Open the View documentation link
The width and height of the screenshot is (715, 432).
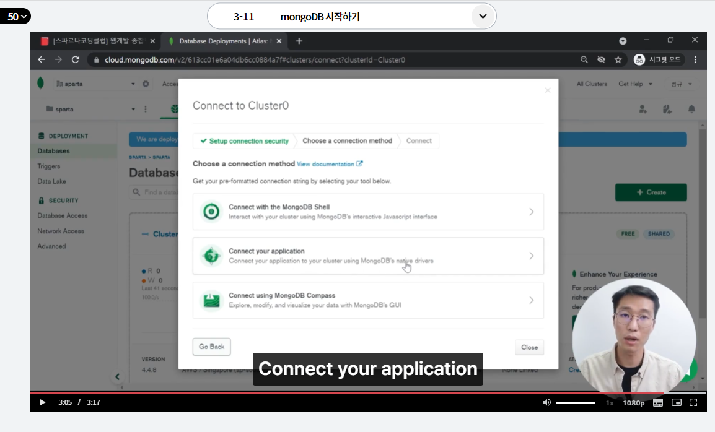point(329,164)
